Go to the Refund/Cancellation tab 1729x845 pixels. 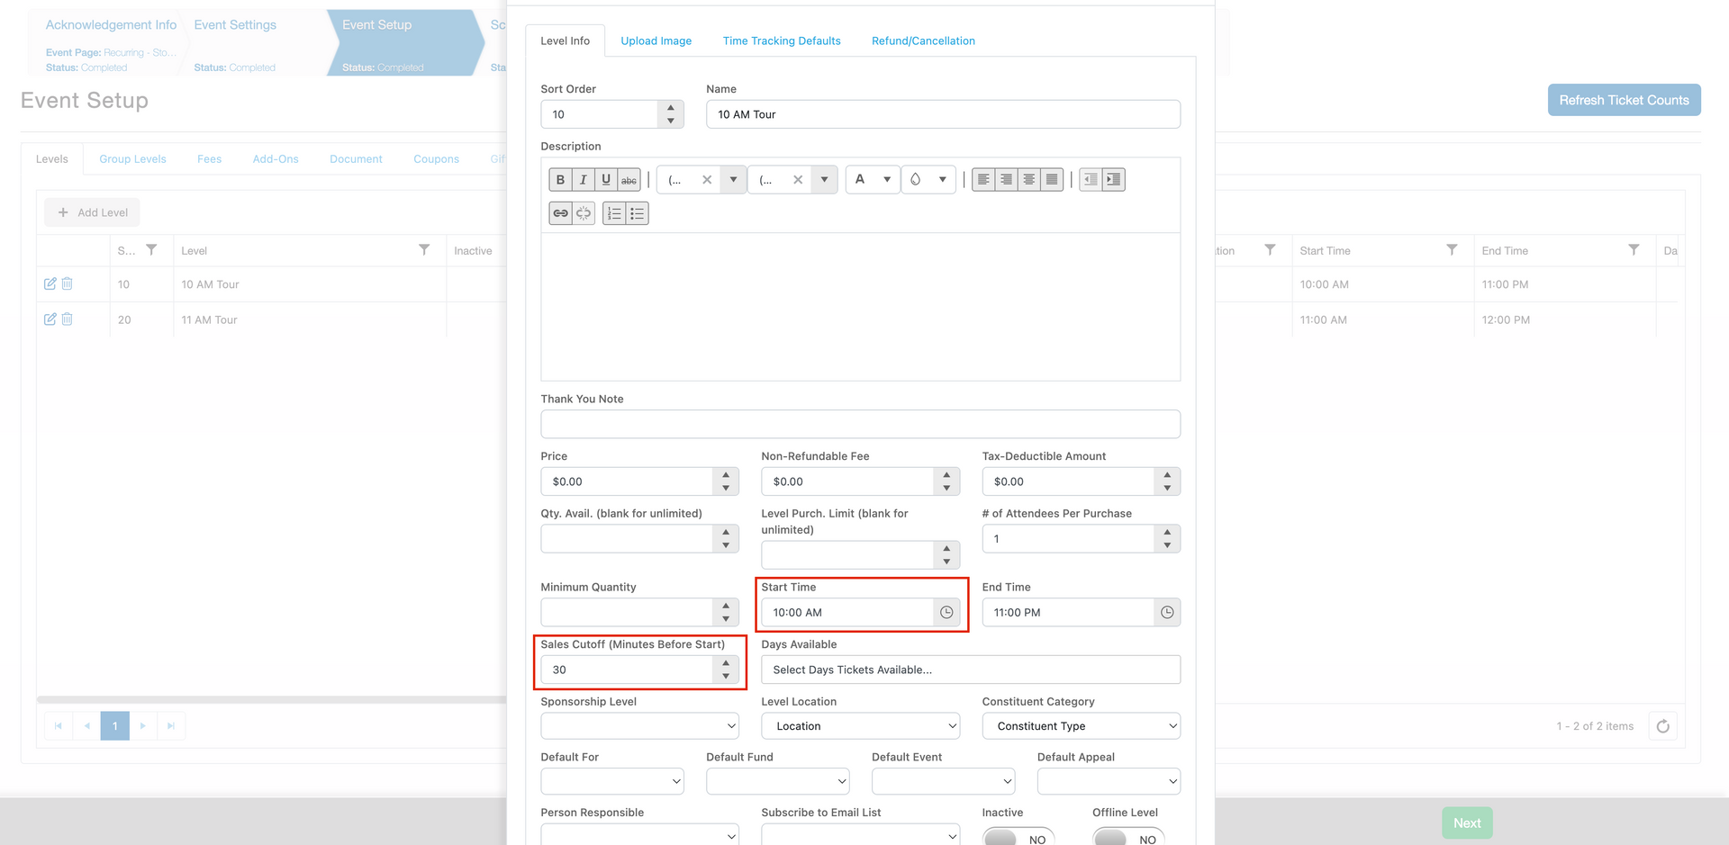point(923,41)
